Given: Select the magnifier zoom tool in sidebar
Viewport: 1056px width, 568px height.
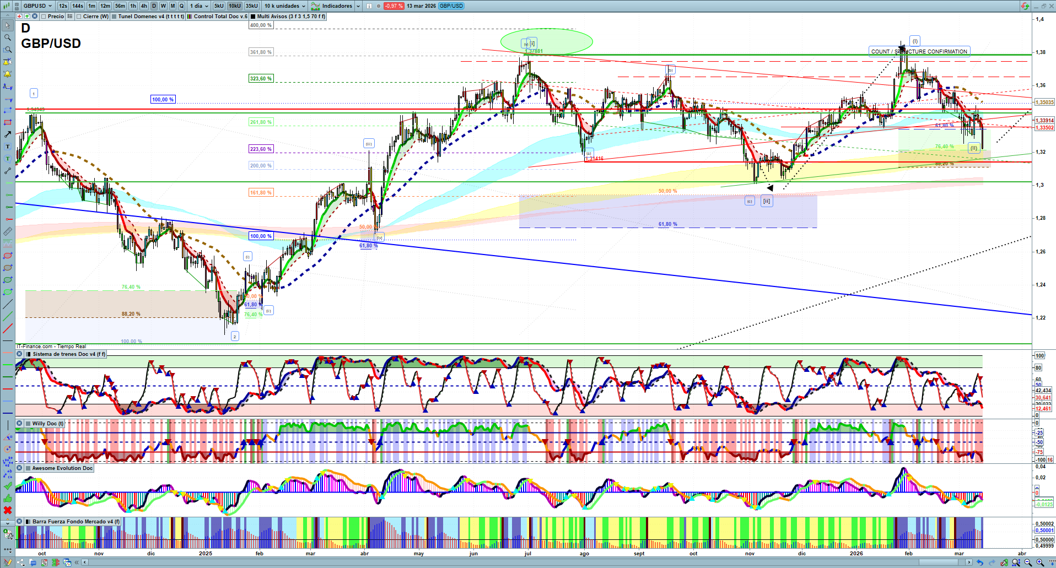Looking at the screenshot, I should [x=8, y=37].
